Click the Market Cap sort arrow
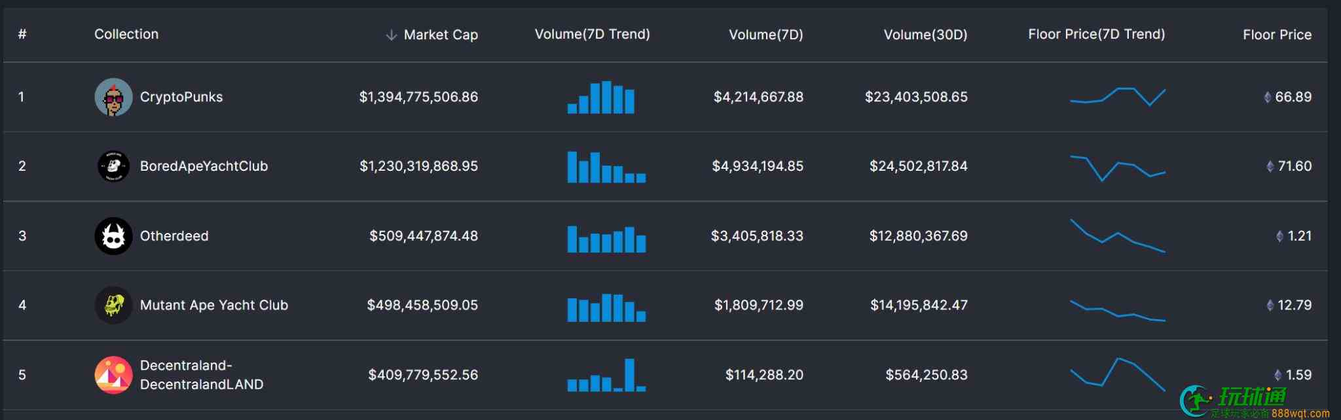Image resolution: width=1341 pixels, height=420 pixels. click(x=392, y=35)
